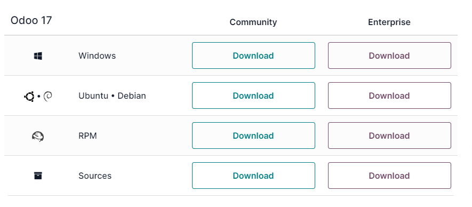Select the Community column header
Screen dimensions: 472x207
(253, 22)
